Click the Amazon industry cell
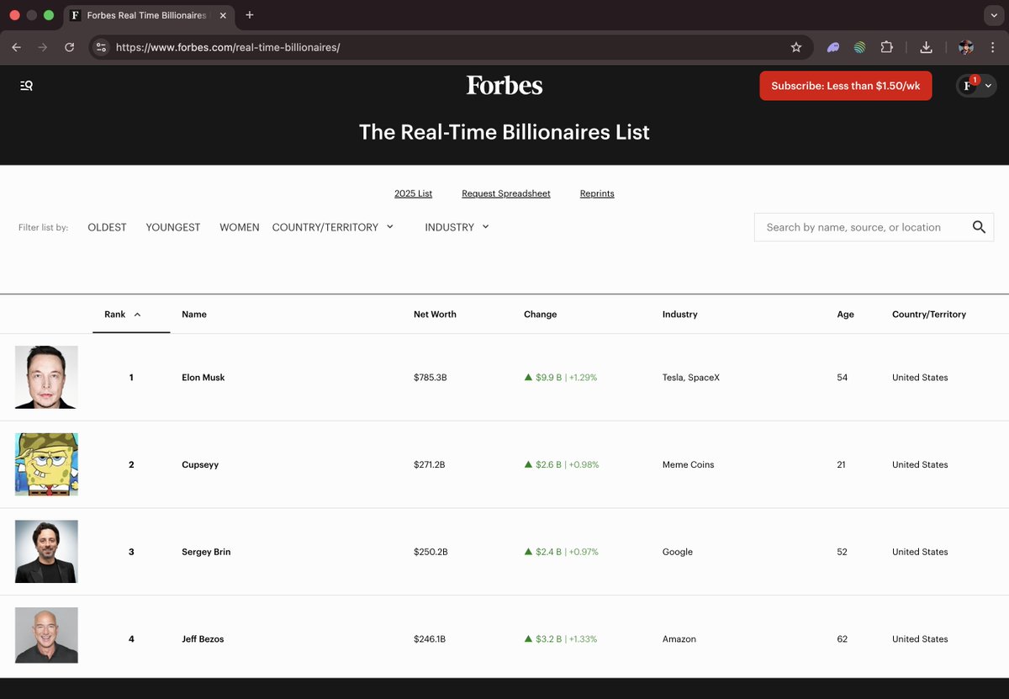Image resolution: width=1009 pixels, height=699 pixels. coord(679,639)
